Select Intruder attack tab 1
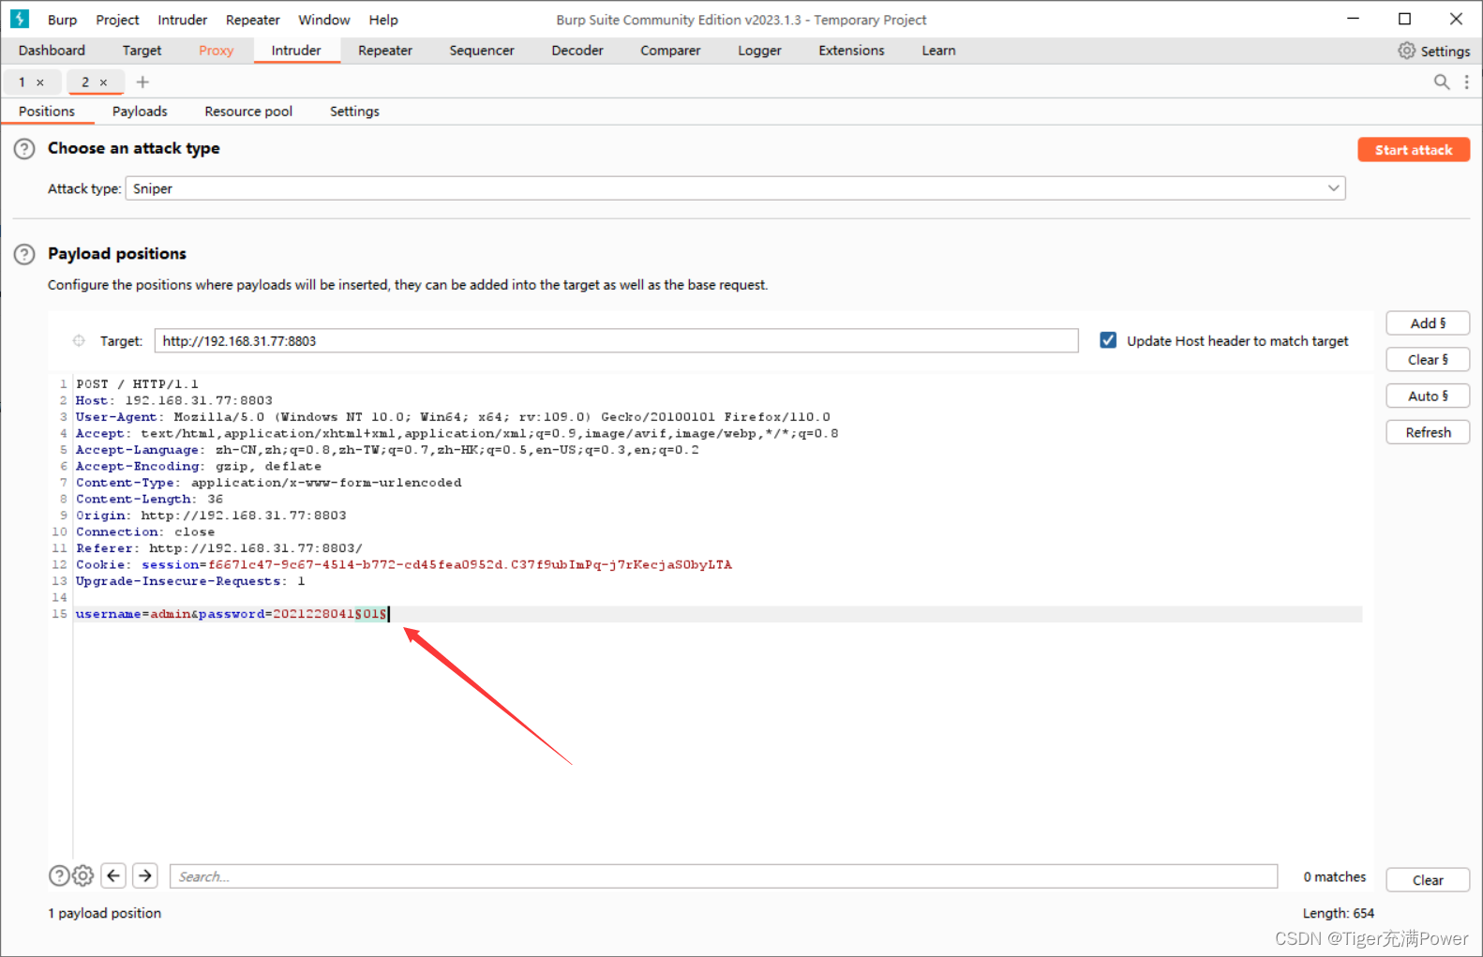The image size is (1483, 957). [x=22, y=82]
